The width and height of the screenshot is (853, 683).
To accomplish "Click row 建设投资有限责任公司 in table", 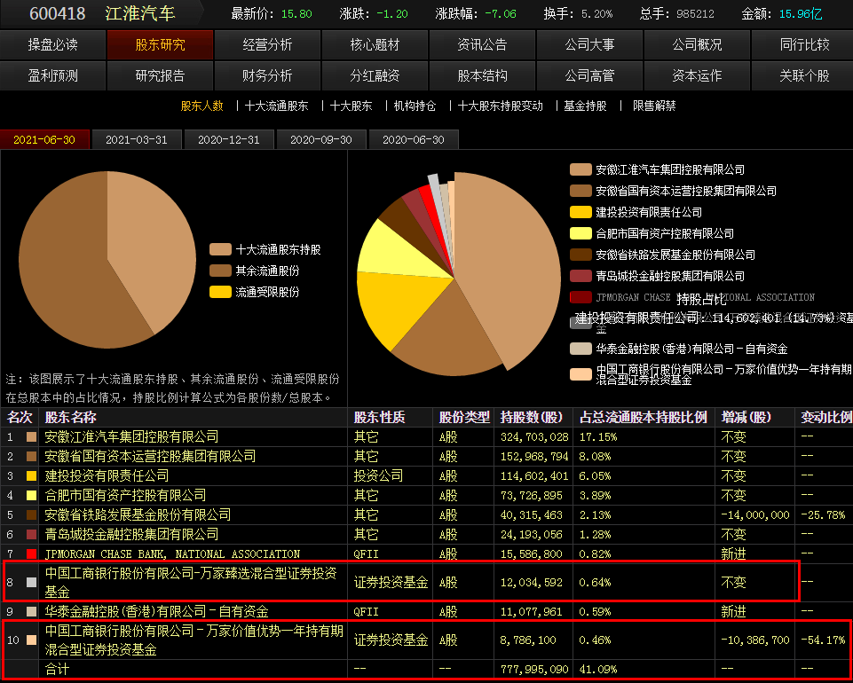I will tap(426, 475).
